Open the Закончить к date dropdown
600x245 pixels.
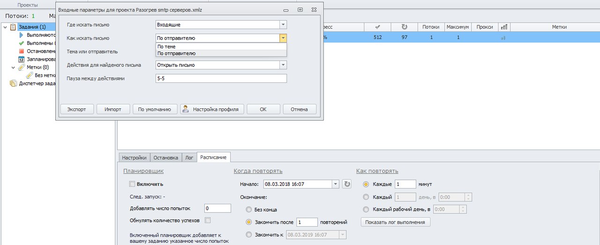click(x=343, y=235)
